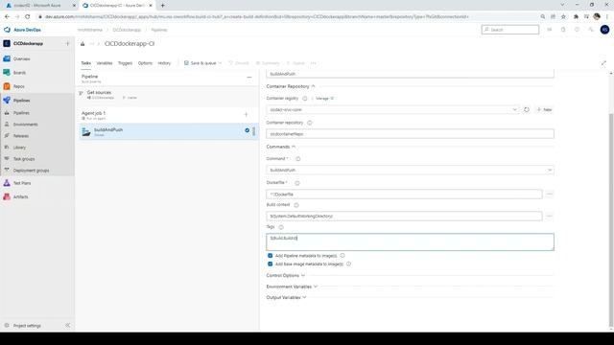614x345 pixels.
Task: Collapse the Commands section
Action: tap(281, 147)
